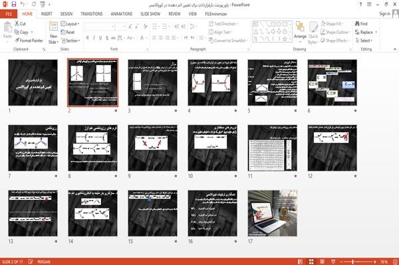
Task: Click the Undo arrow icon
Action: (23, 4)
